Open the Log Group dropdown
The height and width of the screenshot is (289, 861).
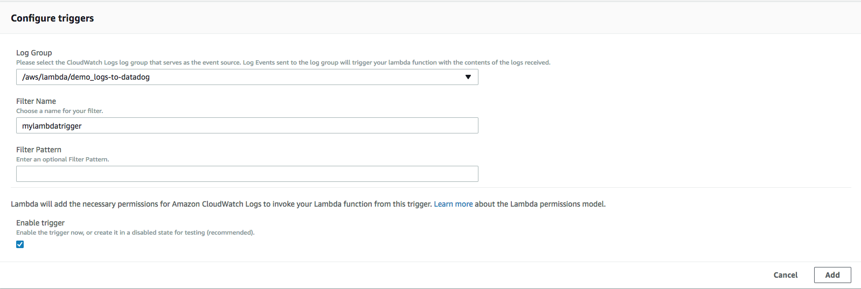coord(247,77)
